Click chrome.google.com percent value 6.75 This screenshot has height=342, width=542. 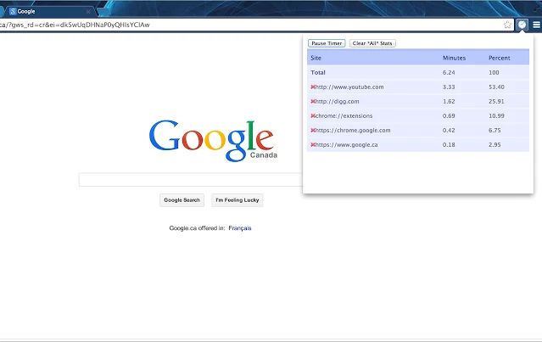(495, 131)
